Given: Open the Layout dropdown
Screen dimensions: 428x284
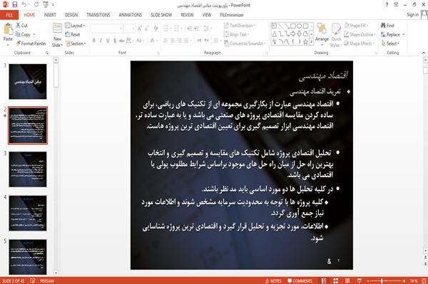Looking at the screenshot, I should [x=75, y=26].
